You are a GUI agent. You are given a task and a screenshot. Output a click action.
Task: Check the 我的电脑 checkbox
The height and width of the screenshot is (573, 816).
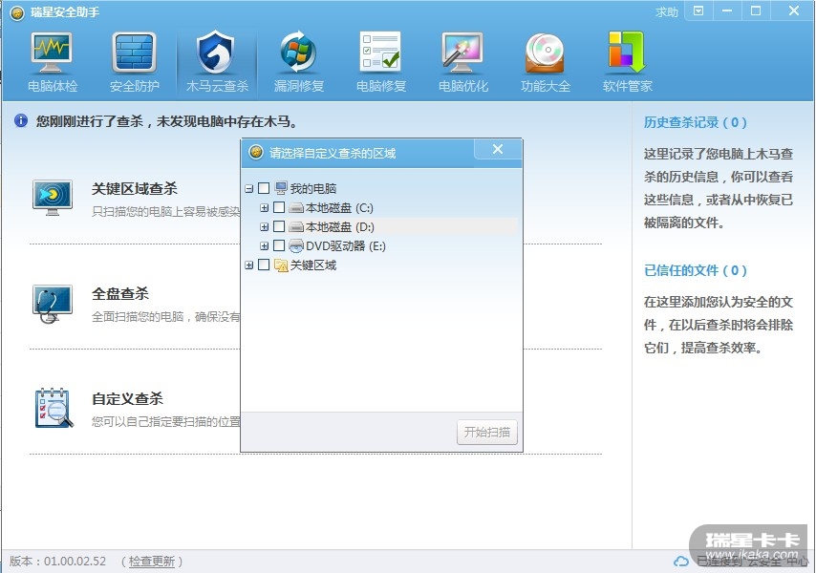(x=264, y=188)
